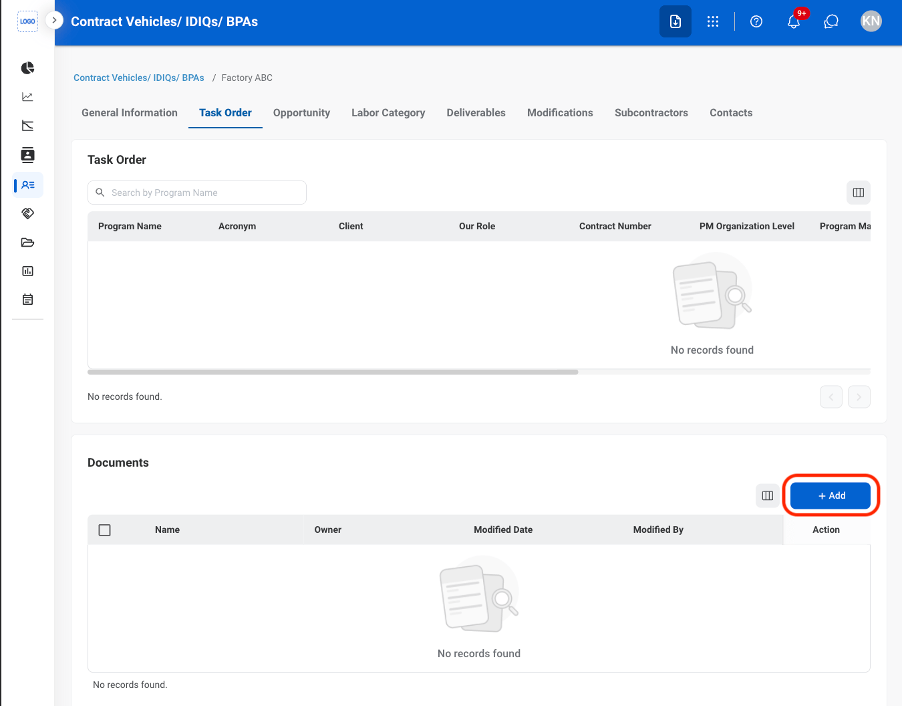Open the contact book sidebar icon
The image size is (902, 706).
coord(27,155)
